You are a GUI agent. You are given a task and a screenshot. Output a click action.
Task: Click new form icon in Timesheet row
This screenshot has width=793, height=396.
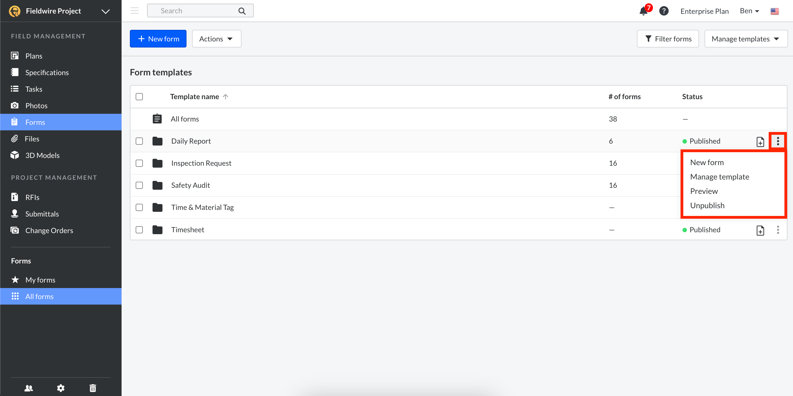tap(760, 230)
